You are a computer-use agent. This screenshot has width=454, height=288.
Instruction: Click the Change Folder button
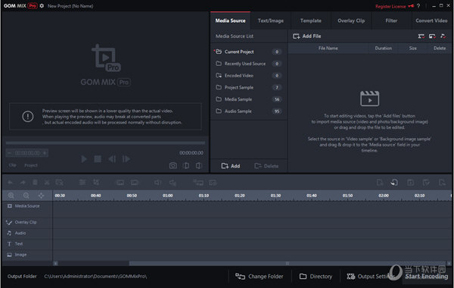[x=260, y=277]
